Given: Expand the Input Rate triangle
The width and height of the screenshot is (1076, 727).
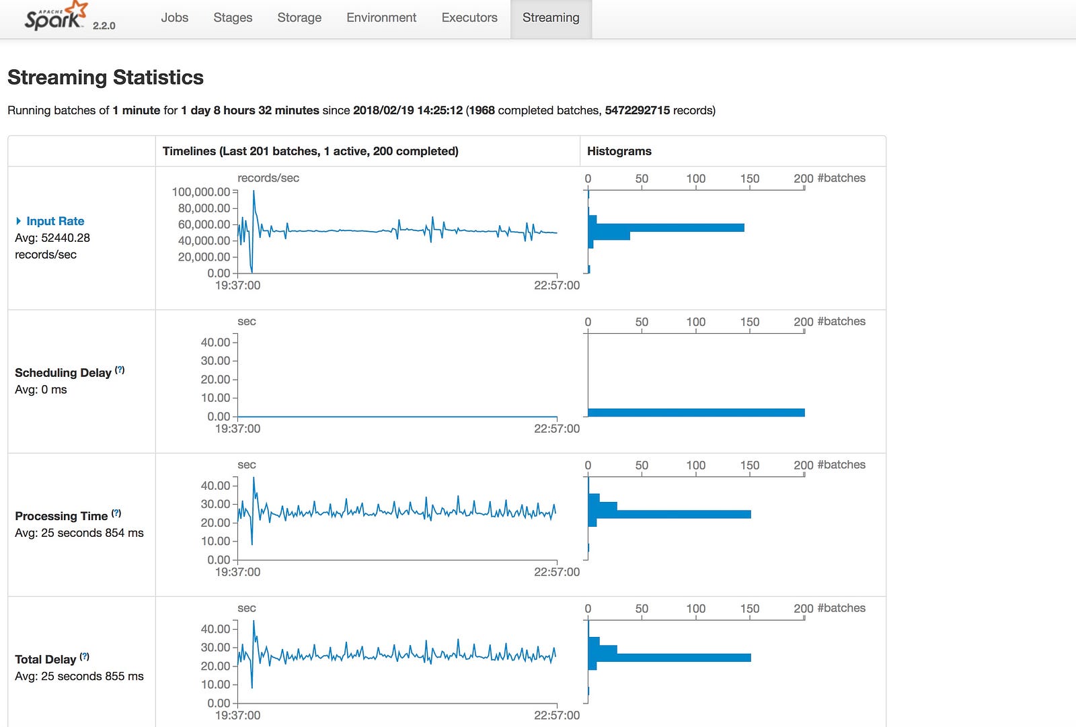Looking at the screenshot, I should click(x=18, y=221).
